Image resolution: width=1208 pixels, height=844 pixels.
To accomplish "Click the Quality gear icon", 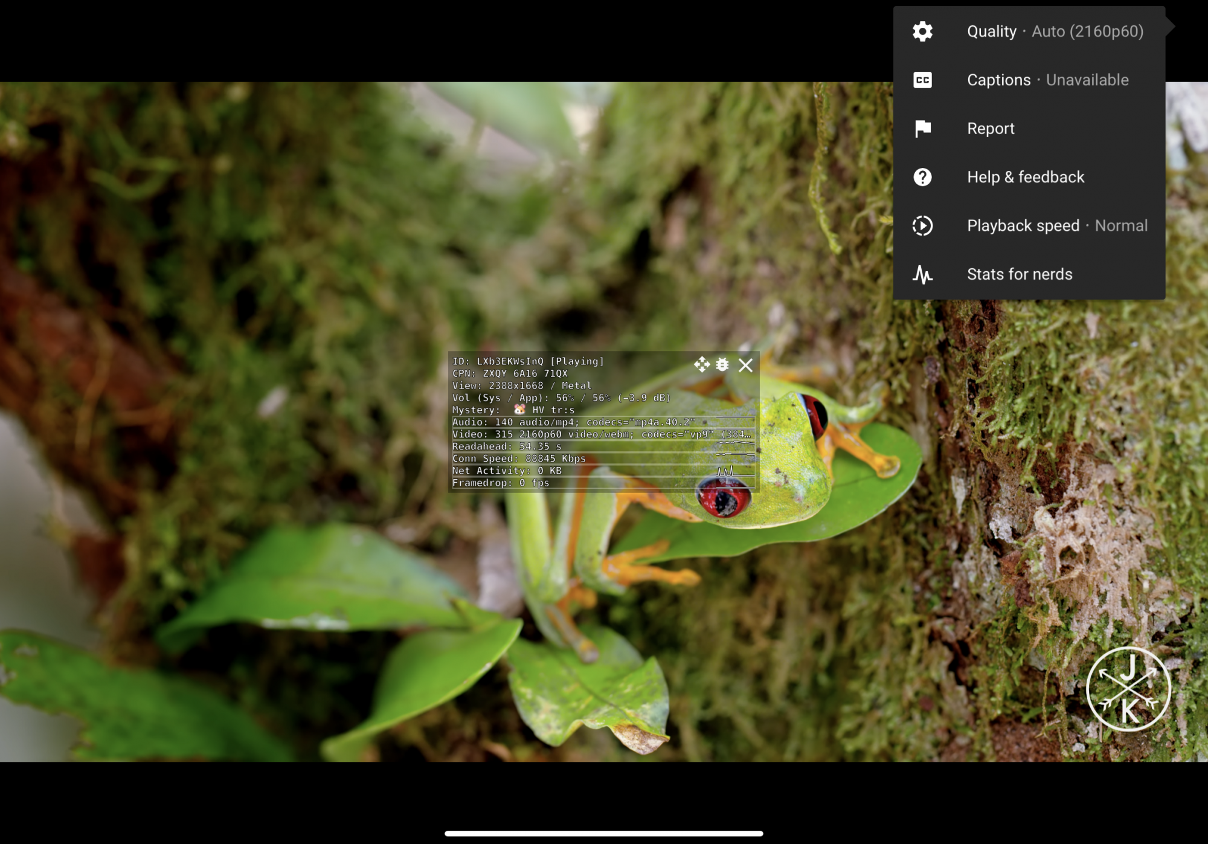I will (922, 31).
